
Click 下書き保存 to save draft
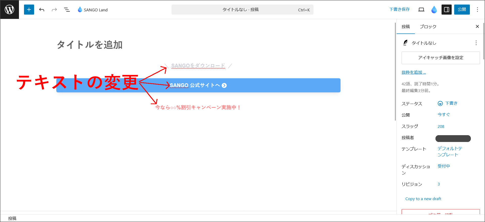(399, 10)
